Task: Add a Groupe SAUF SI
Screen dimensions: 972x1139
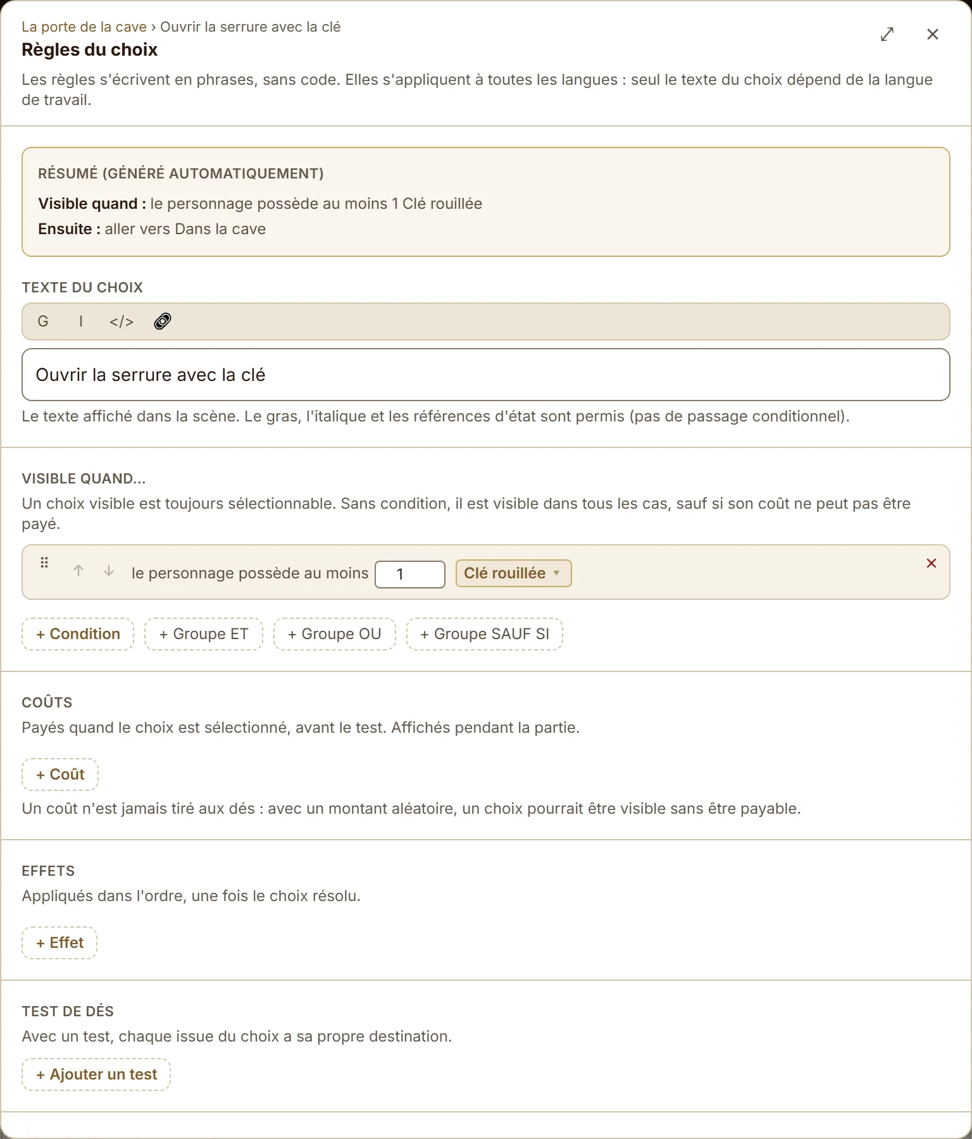Action: tap(485, 634)
